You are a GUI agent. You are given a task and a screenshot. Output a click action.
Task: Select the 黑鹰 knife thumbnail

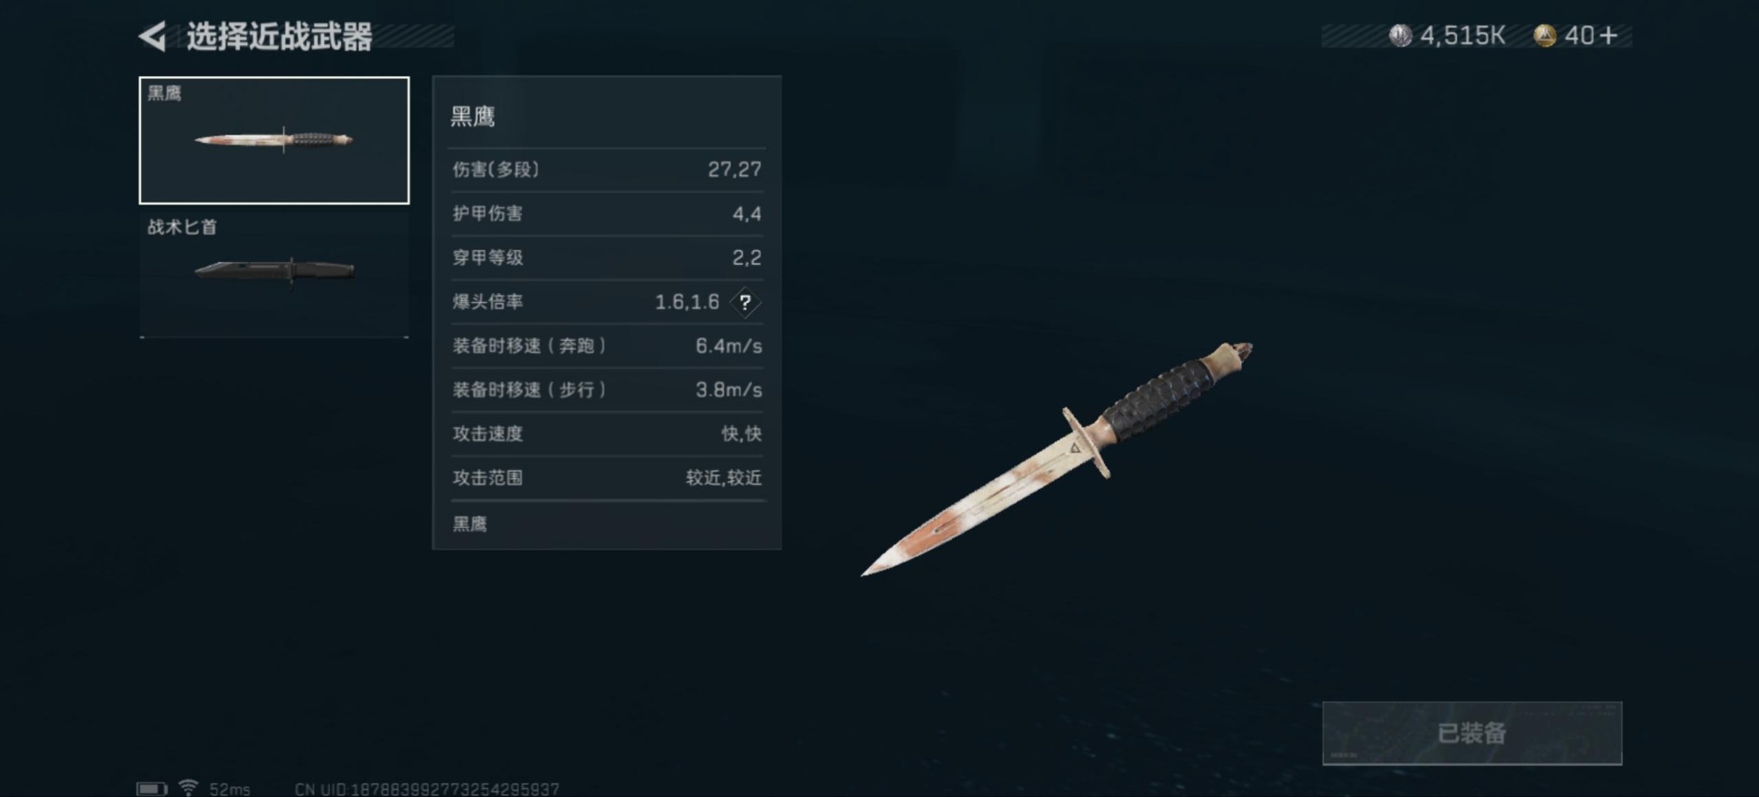tap(274, 140)
